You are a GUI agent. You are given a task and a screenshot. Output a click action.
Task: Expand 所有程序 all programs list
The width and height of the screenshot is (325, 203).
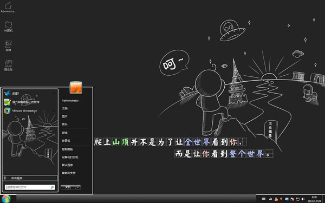coord(30,178)
